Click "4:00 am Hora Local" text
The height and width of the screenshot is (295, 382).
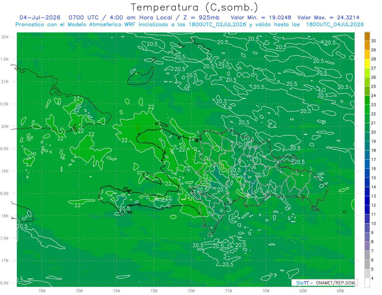(x=141, y=18)
